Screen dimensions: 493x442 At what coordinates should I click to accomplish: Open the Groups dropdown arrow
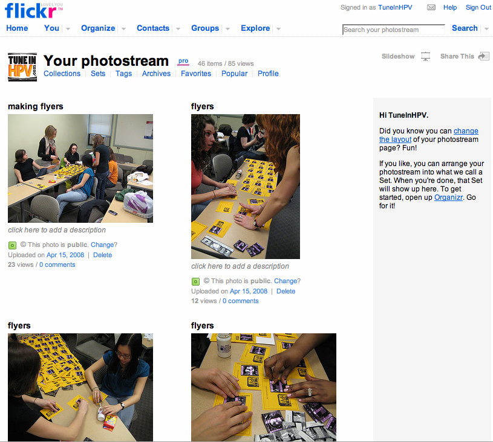227,28
